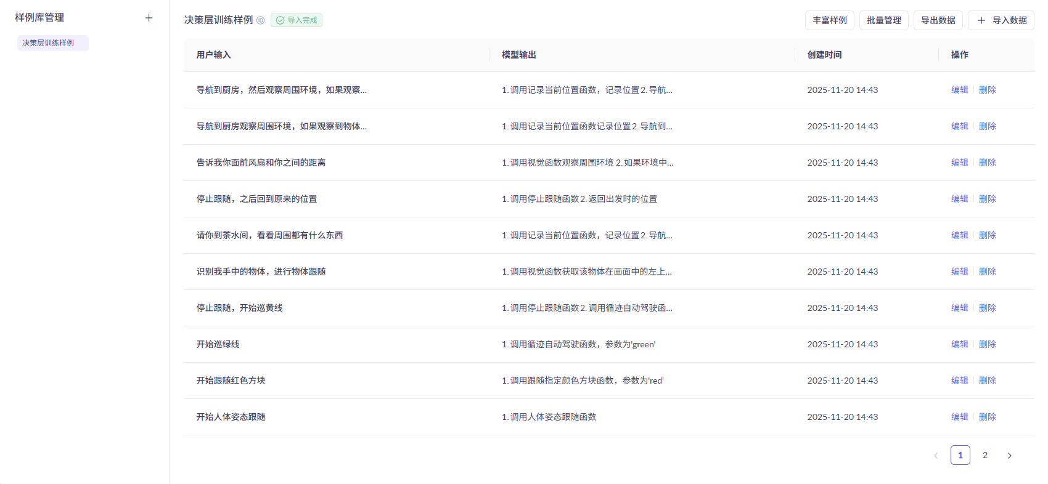
Task: Open 批量管理 batch management
Action: click(x=883, y=20)
